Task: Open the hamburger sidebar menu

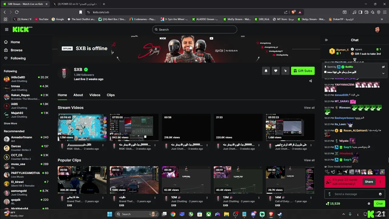Action: [x=7, y=30]
